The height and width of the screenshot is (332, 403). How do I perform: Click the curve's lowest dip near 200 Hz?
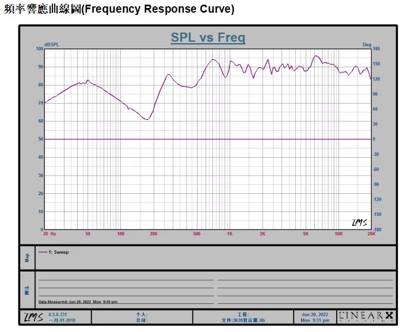pos(147,119)
